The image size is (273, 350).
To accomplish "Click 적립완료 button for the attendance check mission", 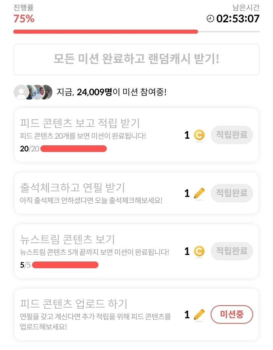I will click(232, 193).
